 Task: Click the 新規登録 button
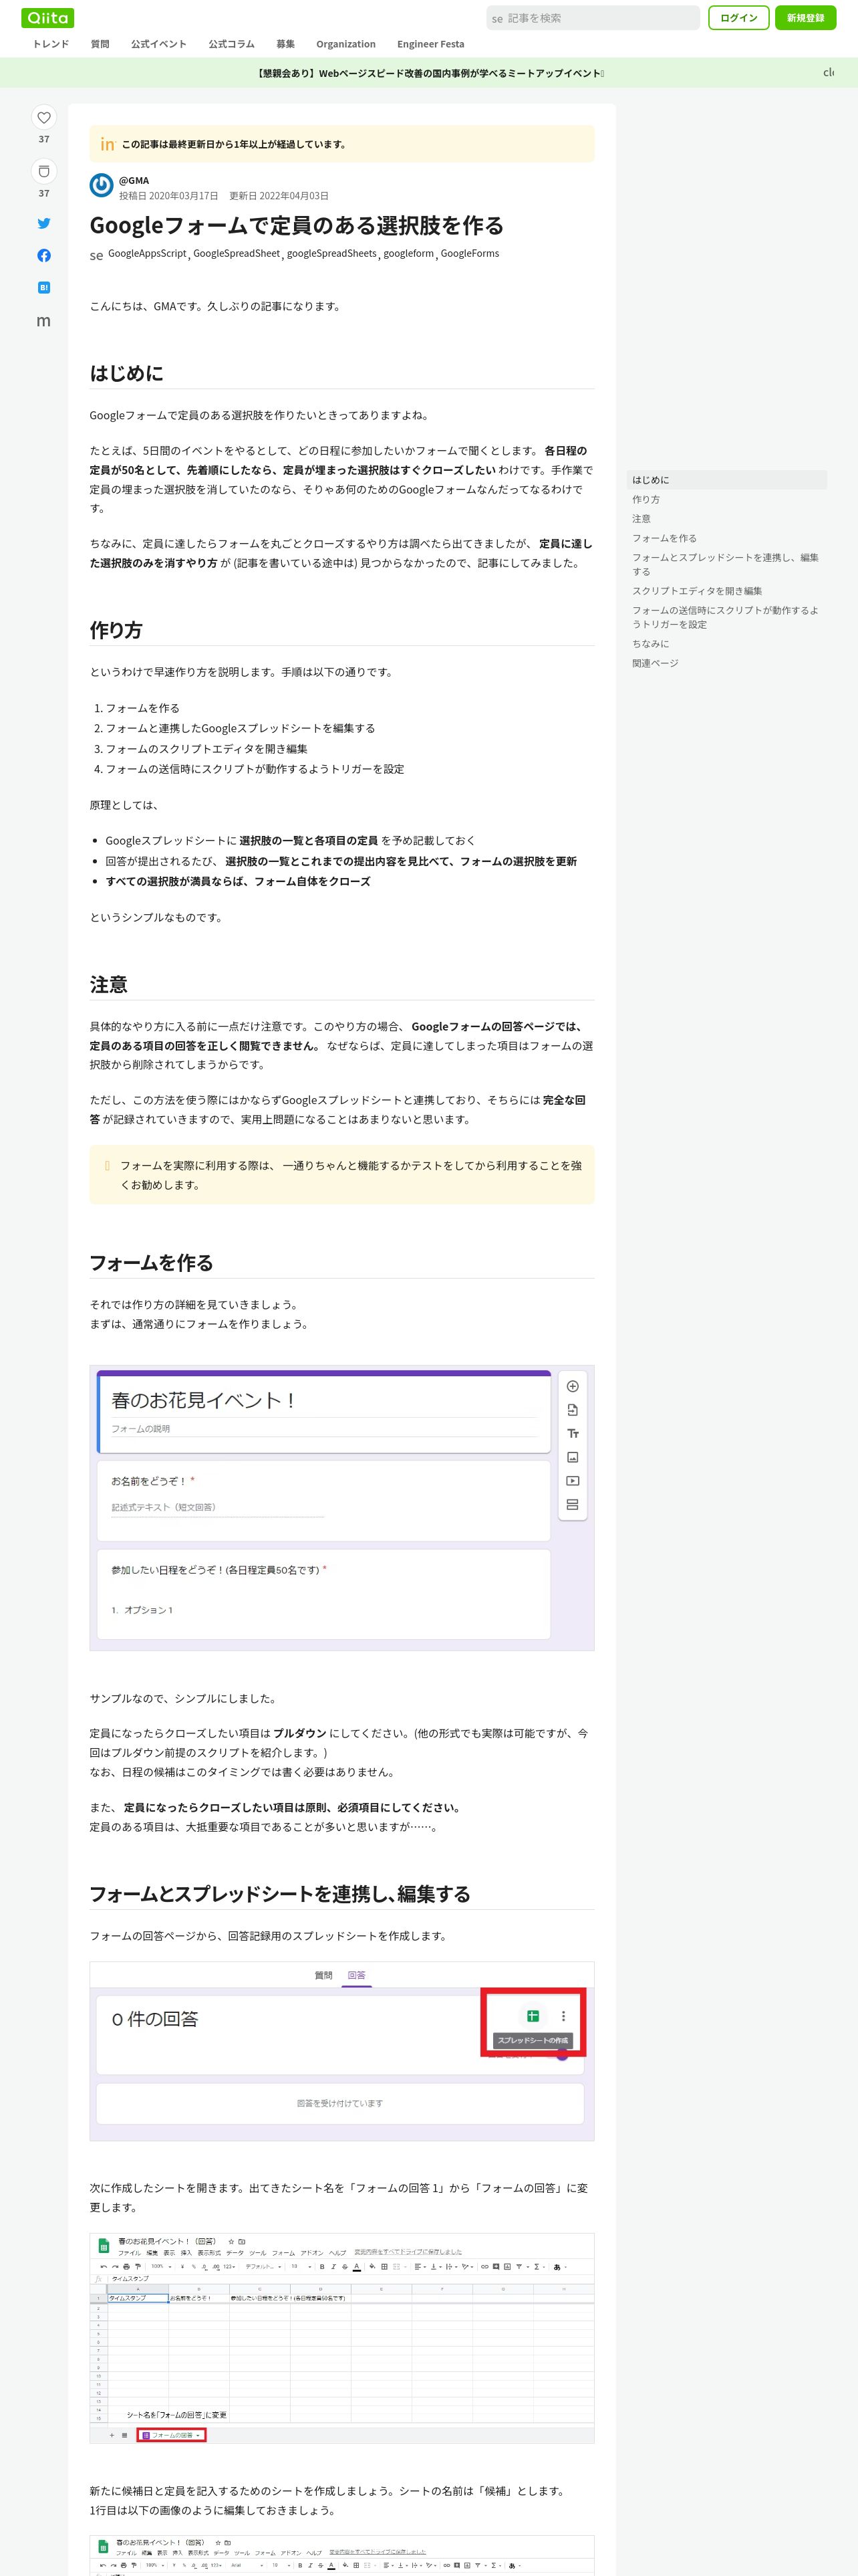(805, 18)
